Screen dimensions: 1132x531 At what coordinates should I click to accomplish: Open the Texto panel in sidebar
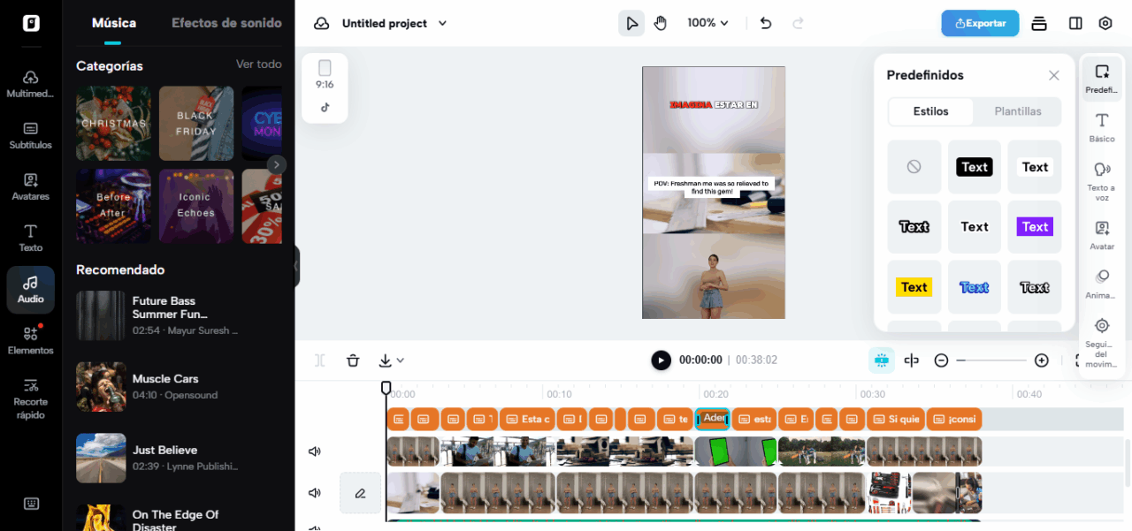(x=31, y=237)
